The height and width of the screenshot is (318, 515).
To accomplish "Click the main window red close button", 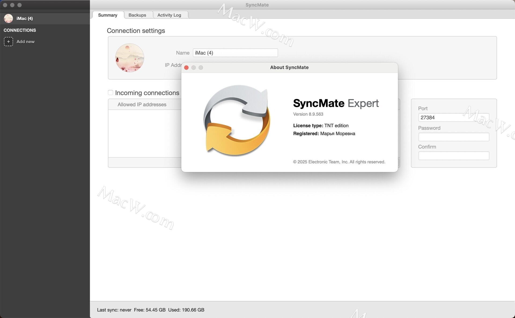I will tap(5, 5).
